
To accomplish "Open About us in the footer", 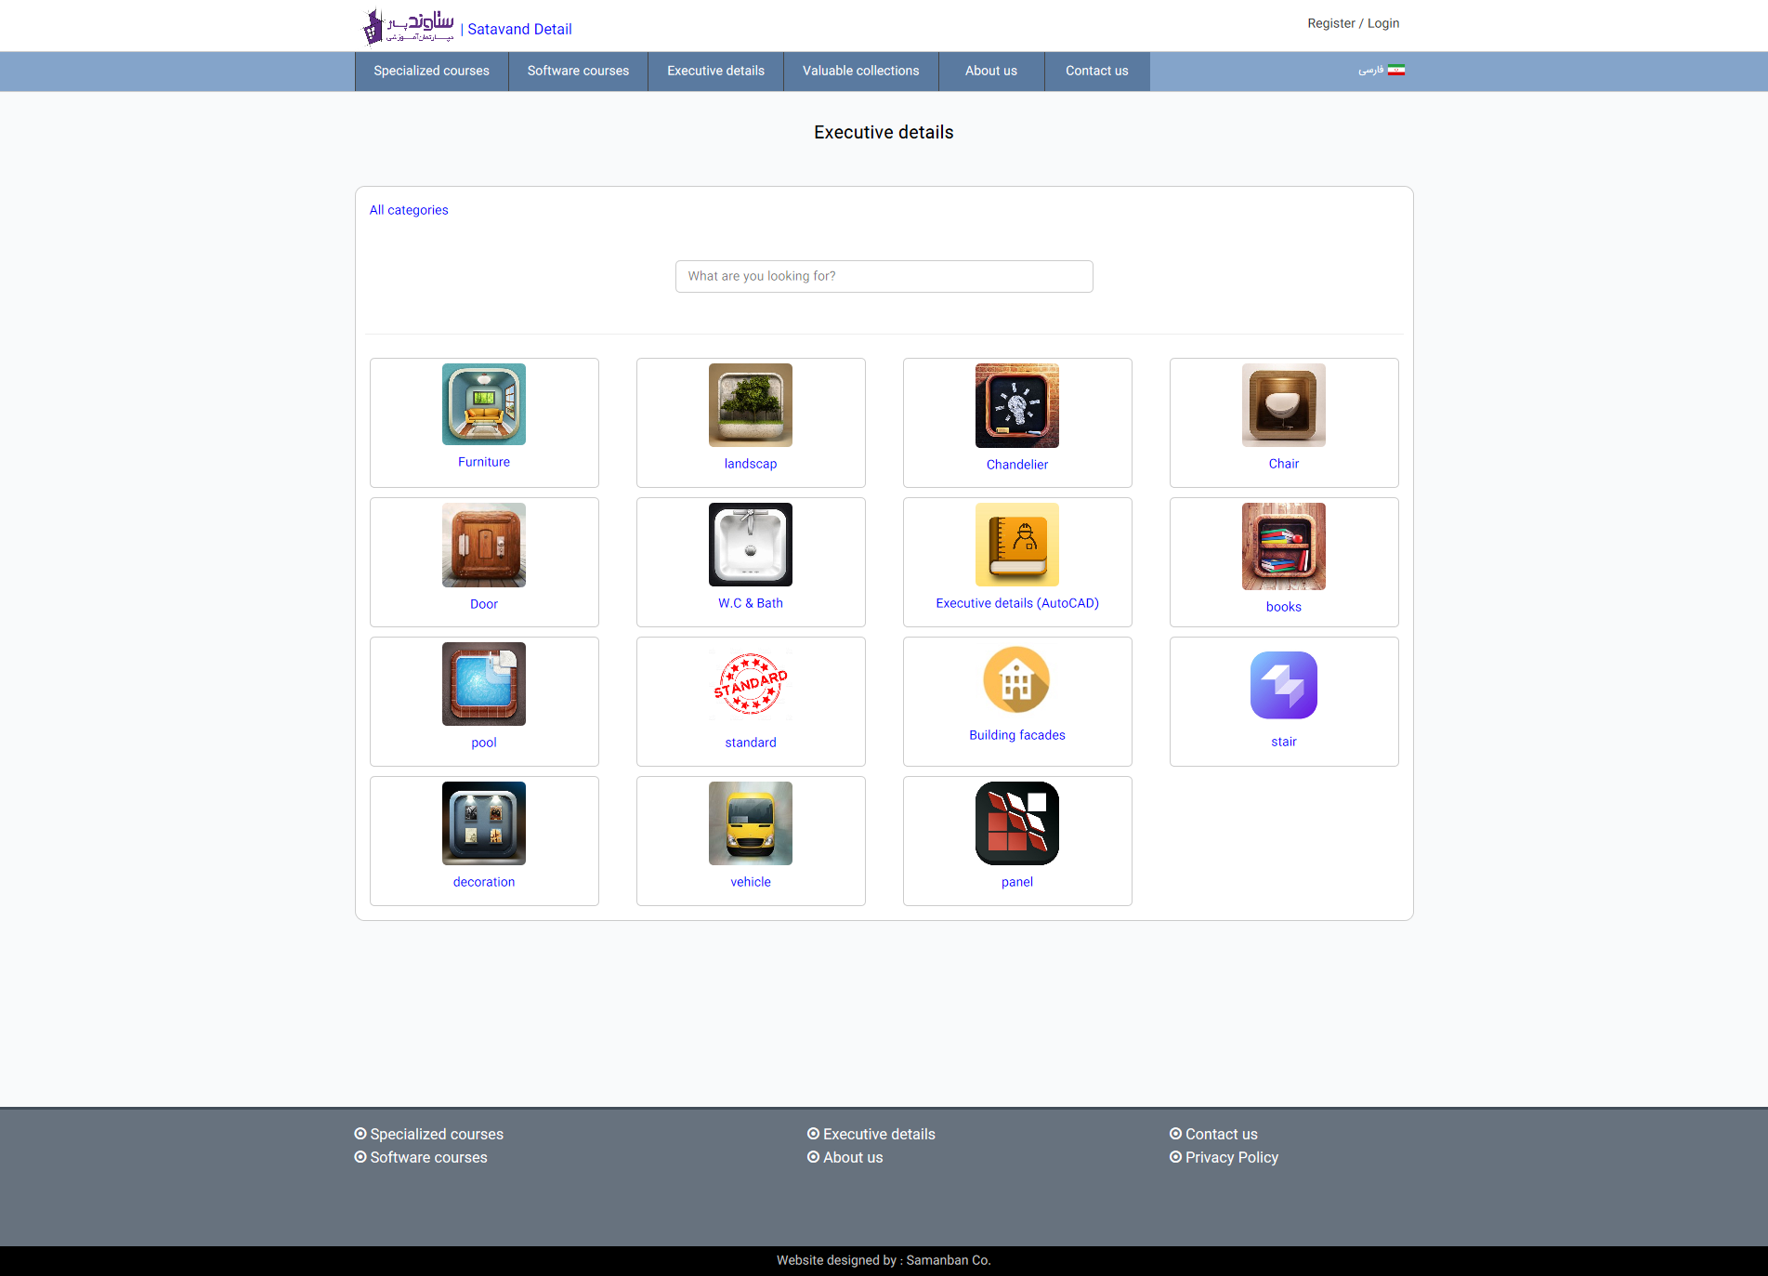I will coord(853,1157).
